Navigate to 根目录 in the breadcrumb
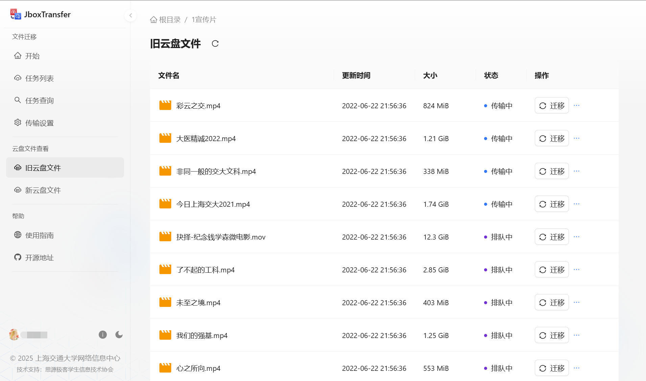 point(165,20)
